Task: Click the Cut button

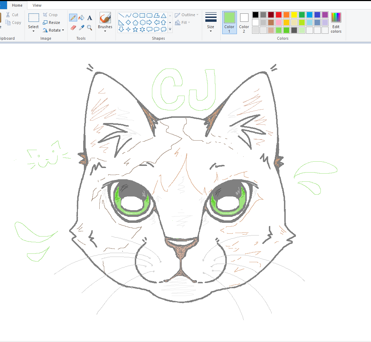Action: click(x=12, y=15)
